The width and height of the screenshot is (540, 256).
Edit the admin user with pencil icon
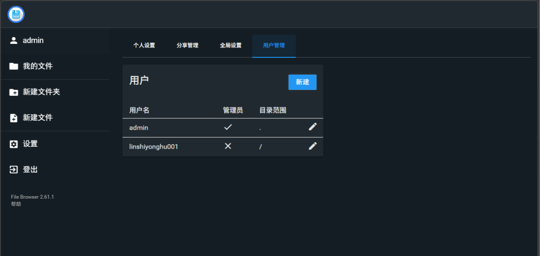click(312, 127)
